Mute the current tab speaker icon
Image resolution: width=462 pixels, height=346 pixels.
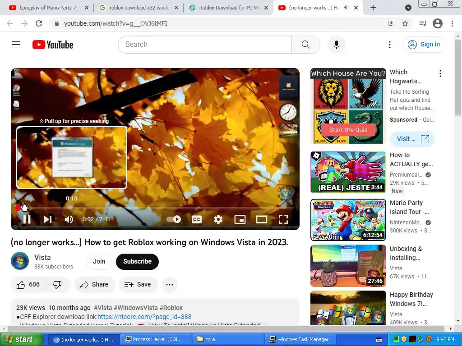click(x=346, y=8)
